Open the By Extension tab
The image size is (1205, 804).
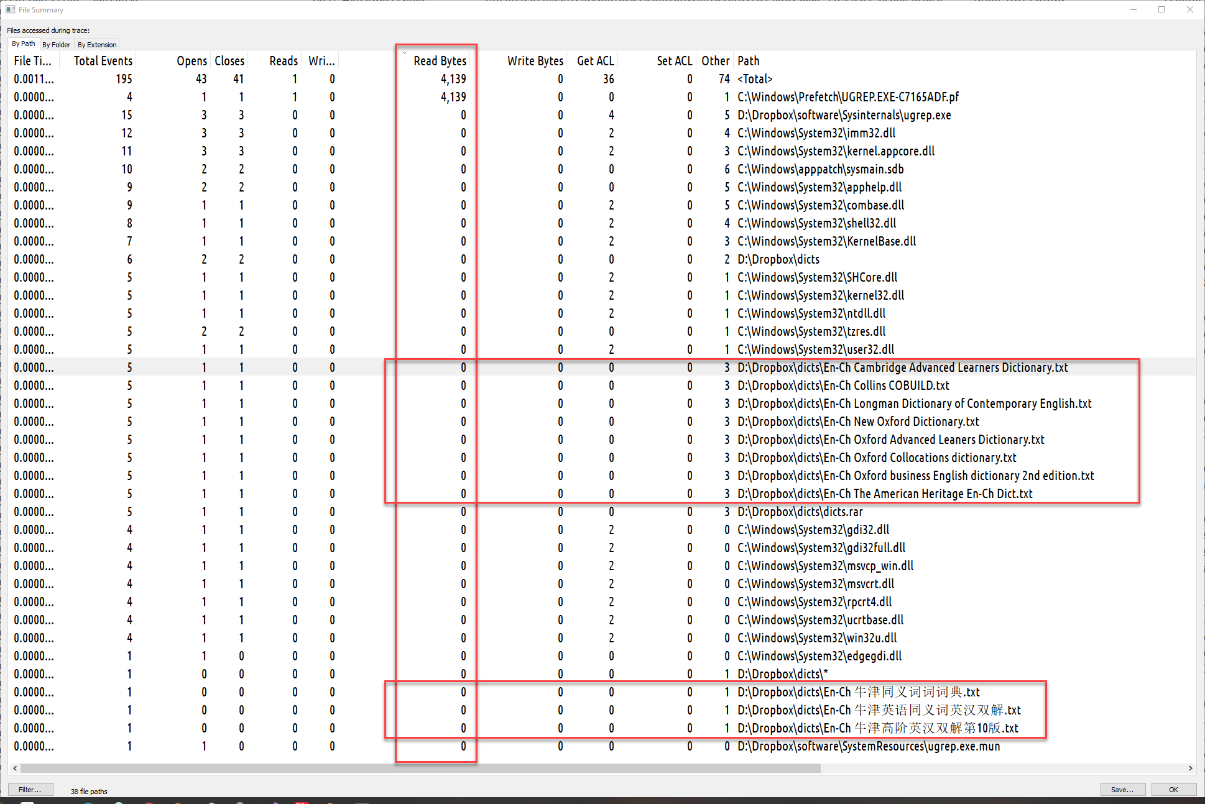97,44
